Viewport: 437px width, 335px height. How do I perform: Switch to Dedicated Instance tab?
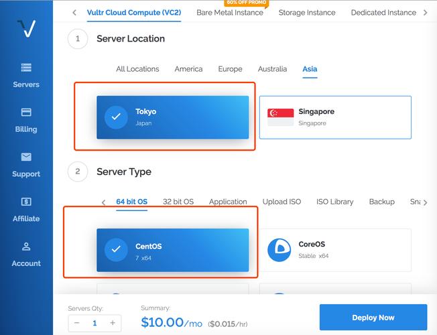click(x=383, y=13)
